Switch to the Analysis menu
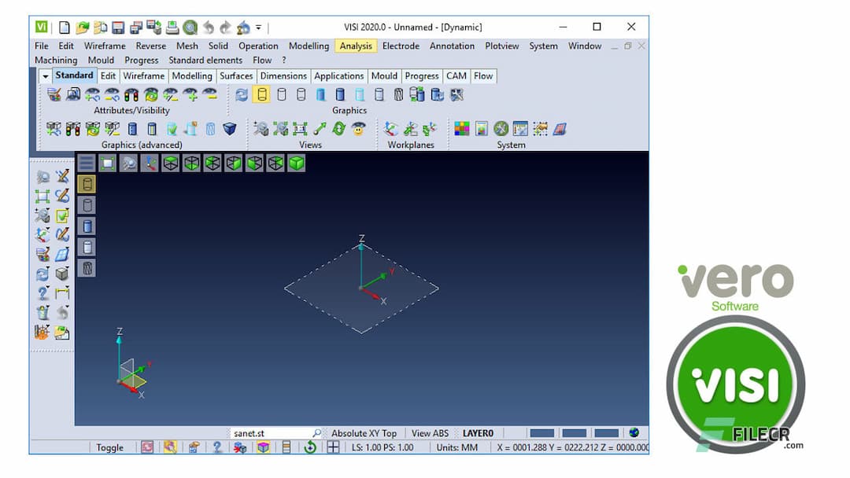Viewport: 850px width, 478px height. (356, 46)
